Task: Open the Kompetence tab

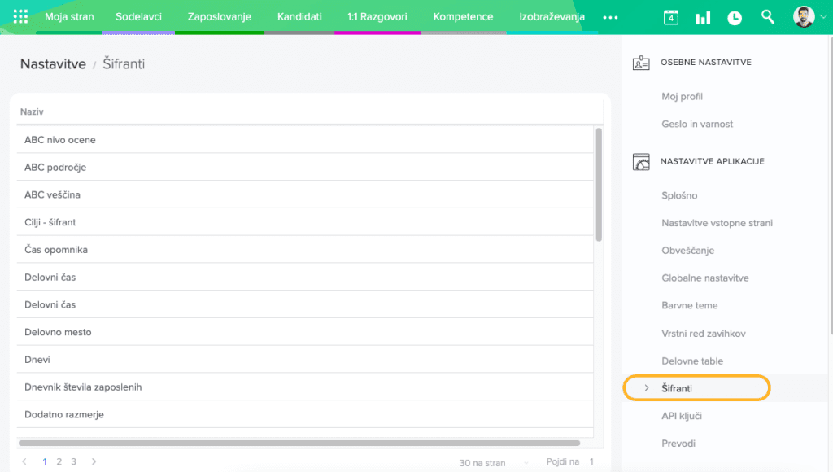Action: [x=463, y=17]
